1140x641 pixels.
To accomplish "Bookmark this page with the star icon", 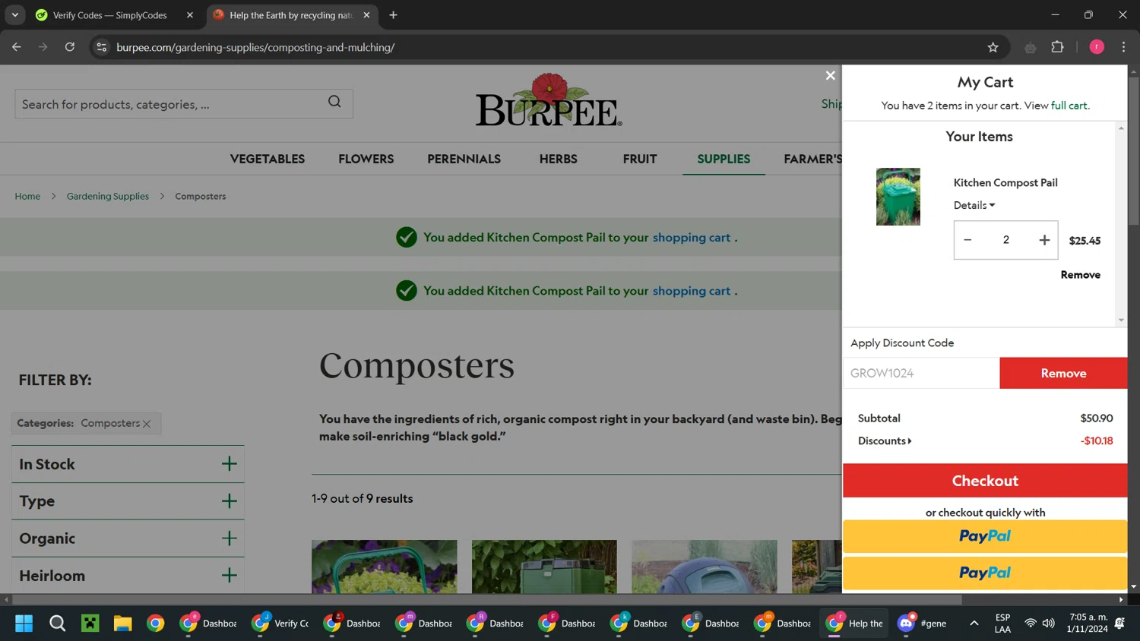I will 993,47.
